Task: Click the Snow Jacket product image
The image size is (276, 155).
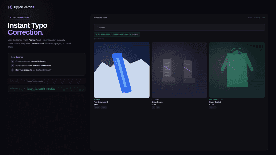Action: pyautogui.click(x=237, y=70)
